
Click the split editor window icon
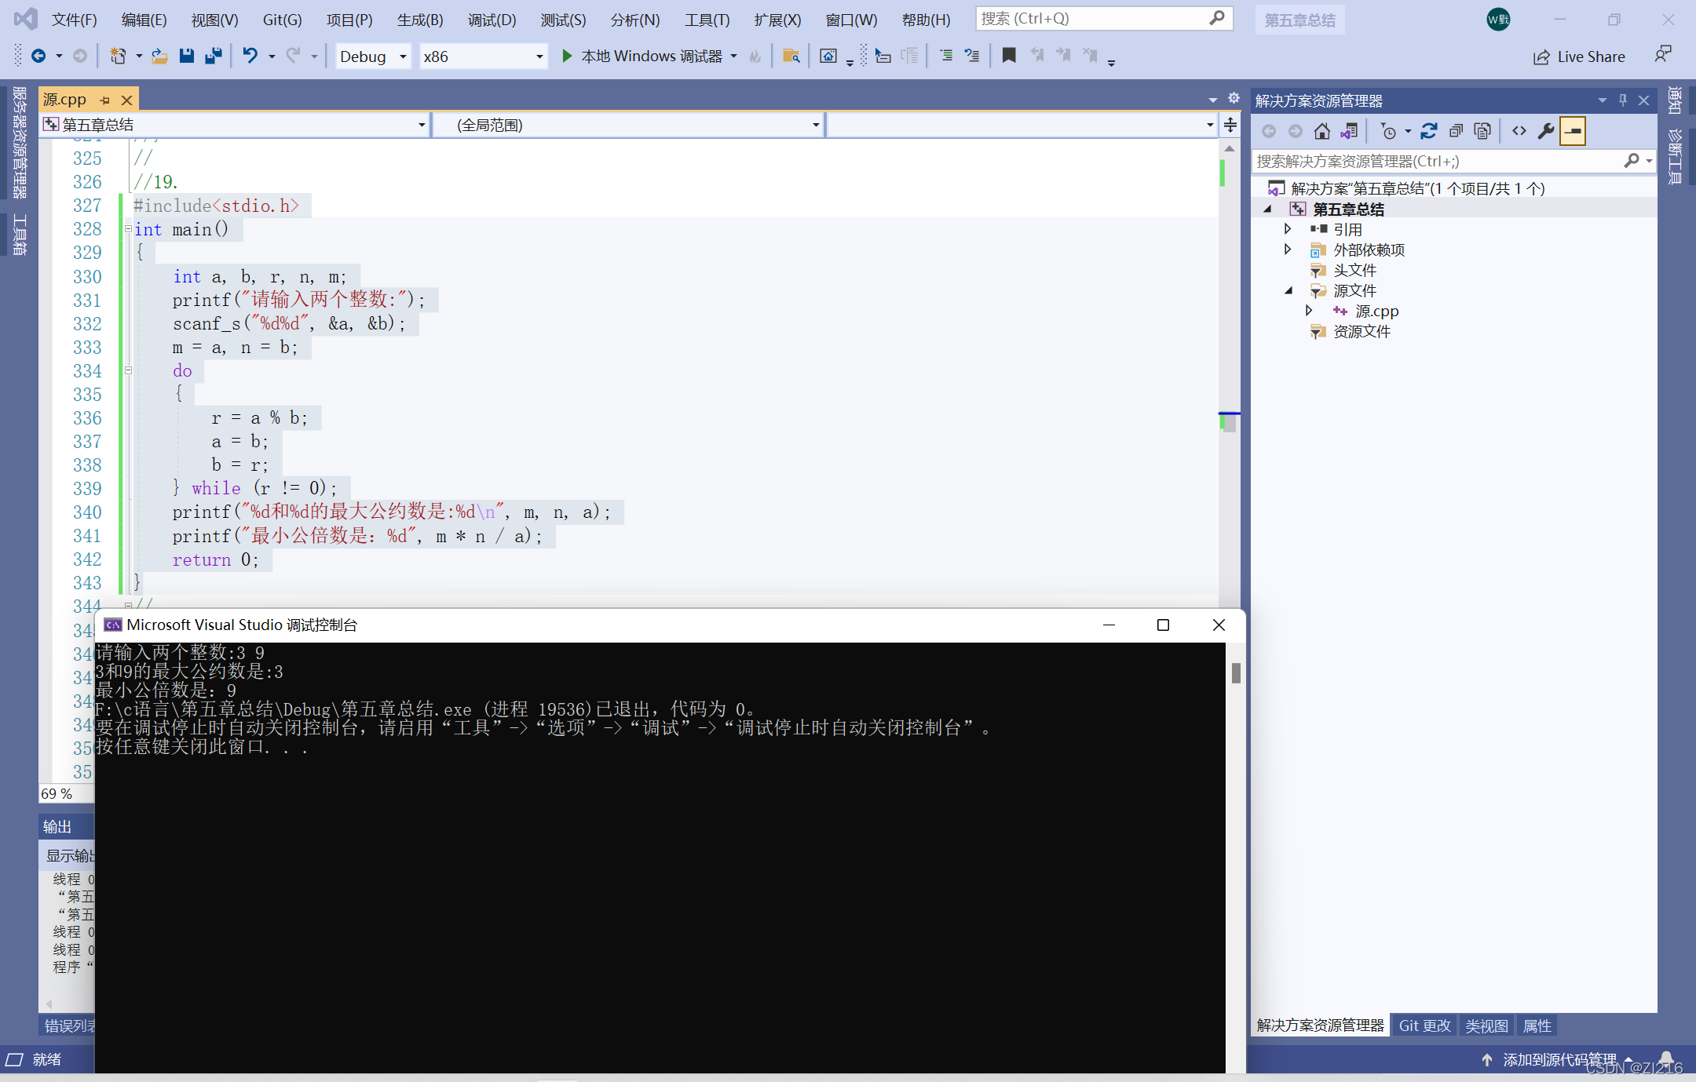[1230, 125]
